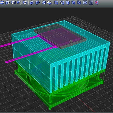Screen dimensions: 113x113
Task: Choose the rectangular grid hole pattern icon
Action: coord(91,2)
